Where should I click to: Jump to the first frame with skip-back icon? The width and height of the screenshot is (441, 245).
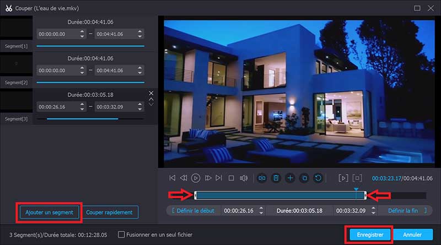coord(173,178)
